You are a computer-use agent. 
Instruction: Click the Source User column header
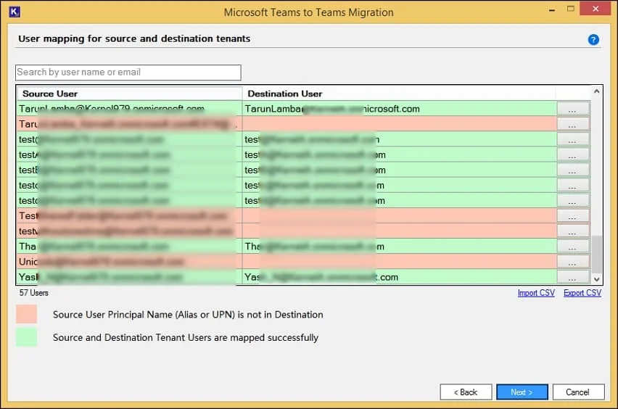coord(129,94)
